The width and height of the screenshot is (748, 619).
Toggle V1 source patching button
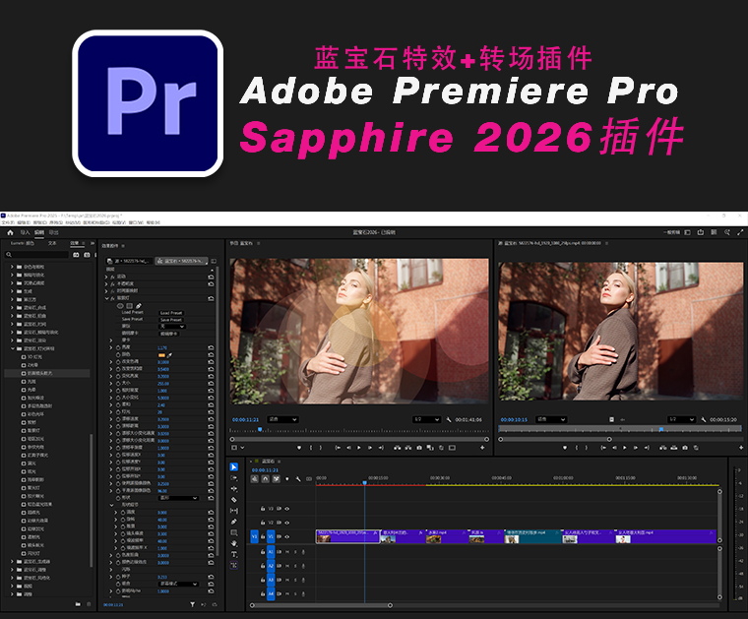[254, 536]
